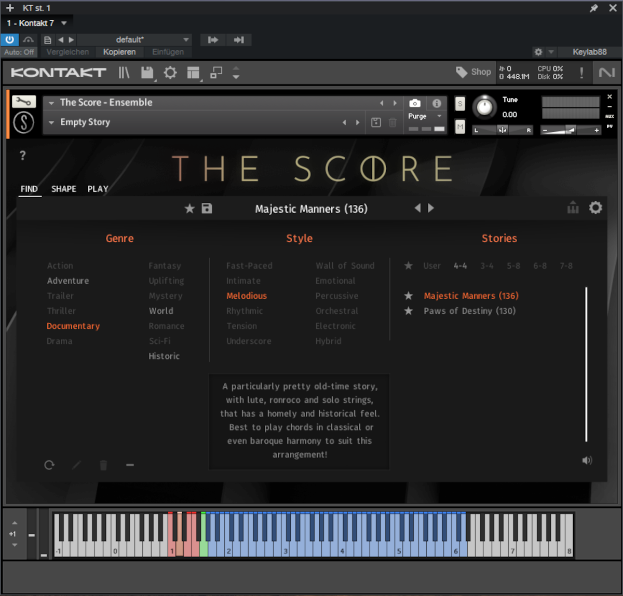Image resolution: width=623 pixels, height=596 pixels.
Task: Click the speaker preview icon
Action: (587, 460)
